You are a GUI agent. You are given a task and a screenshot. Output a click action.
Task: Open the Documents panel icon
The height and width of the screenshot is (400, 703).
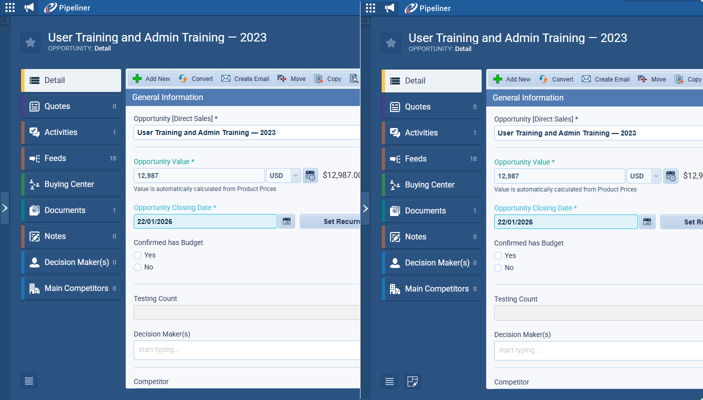[x=34, y=210]
